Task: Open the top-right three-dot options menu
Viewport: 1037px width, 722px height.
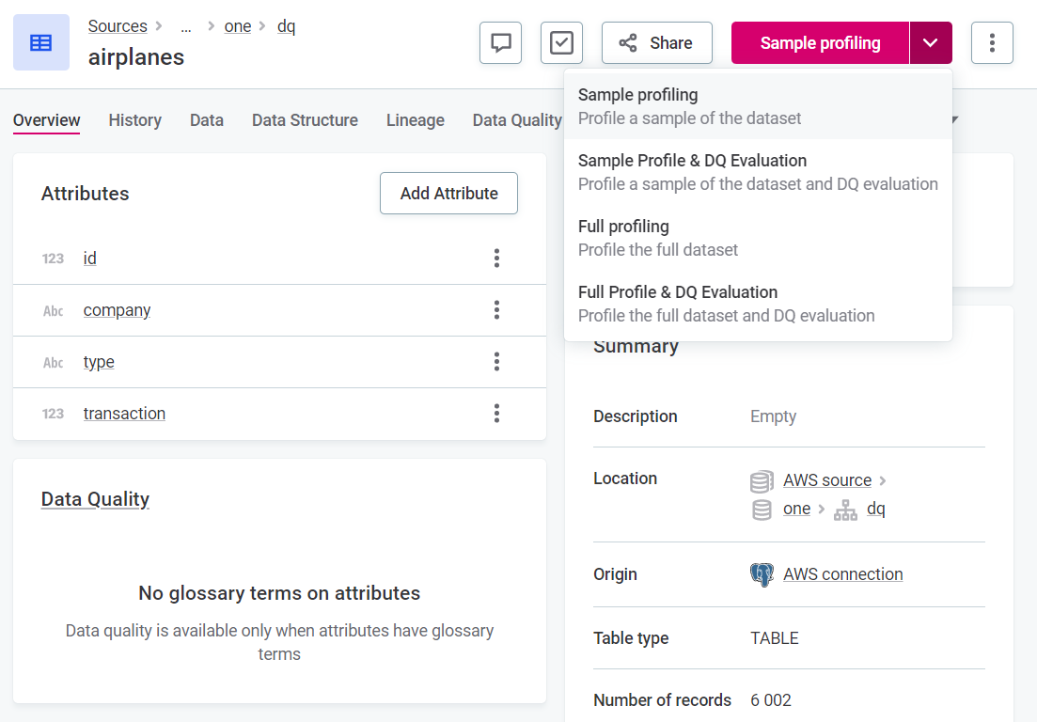Action: 992,43
